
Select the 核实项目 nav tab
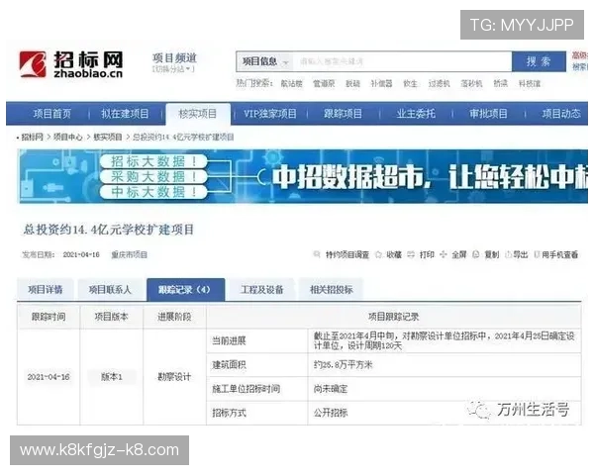(x=198, y=114)
